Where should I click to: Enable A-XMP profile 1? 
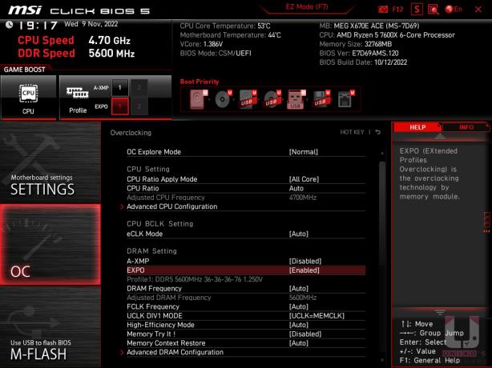119,87
